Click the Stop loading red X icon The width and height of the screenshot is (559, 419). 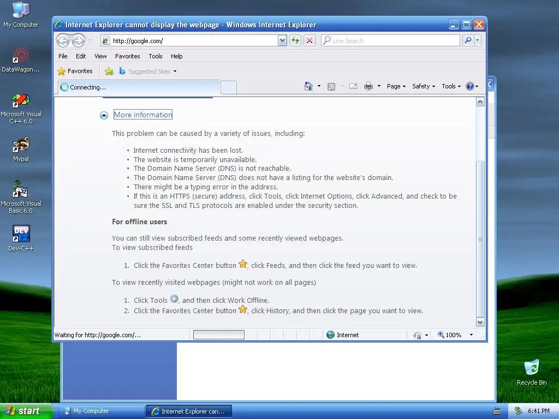pos(310,40)
